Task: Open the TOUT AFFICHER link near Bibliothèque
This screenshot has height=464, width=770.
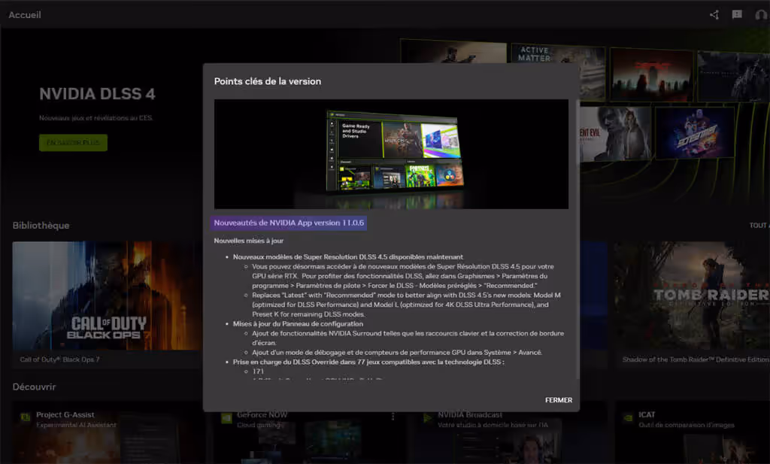Action: tap(759, 225)
